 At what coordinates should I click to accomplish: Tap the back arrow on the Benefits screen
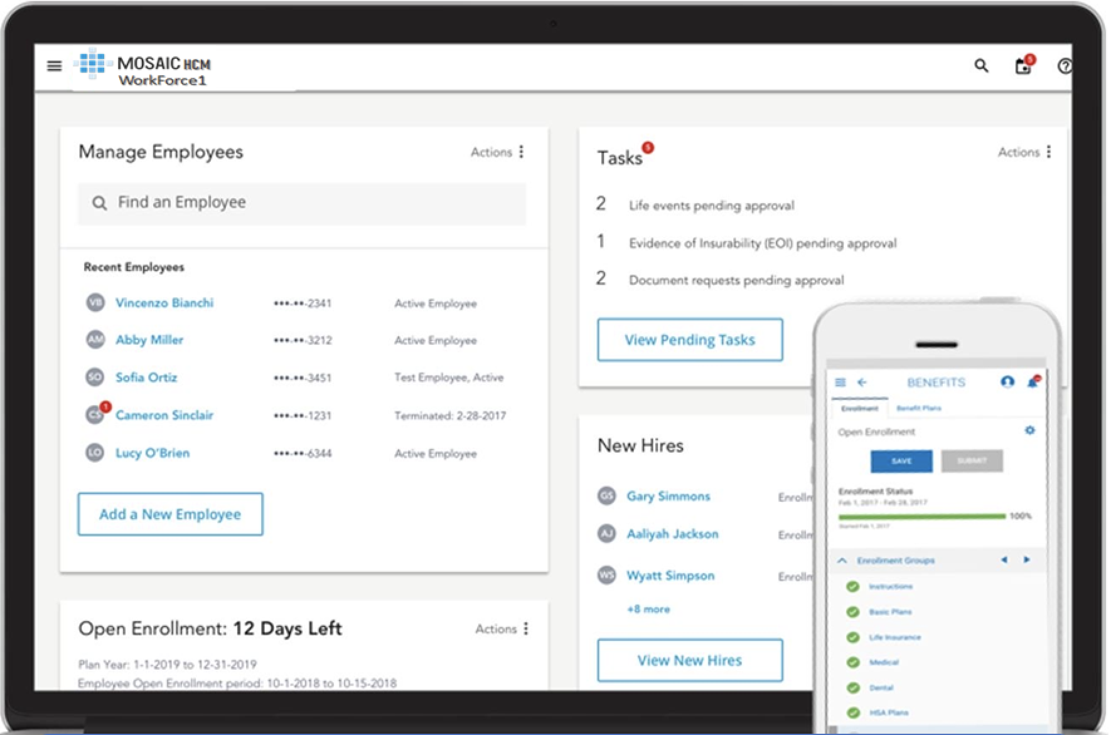[x=862, y=383]
